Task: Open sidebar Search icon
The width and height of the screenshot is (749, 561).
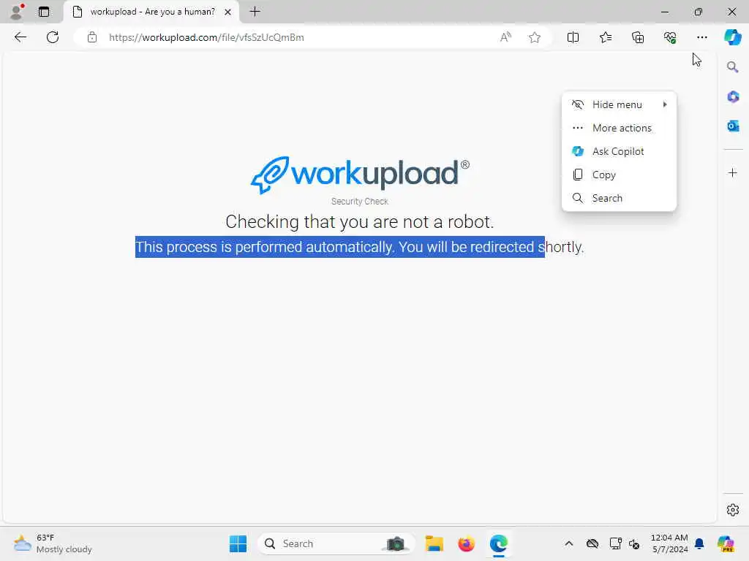Action: pyautogui.click(x=733, y=66)
